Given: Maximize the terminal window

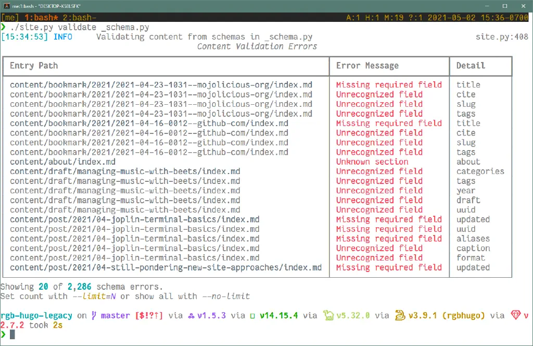Looking at the screenshot, I should coord(505,6).
